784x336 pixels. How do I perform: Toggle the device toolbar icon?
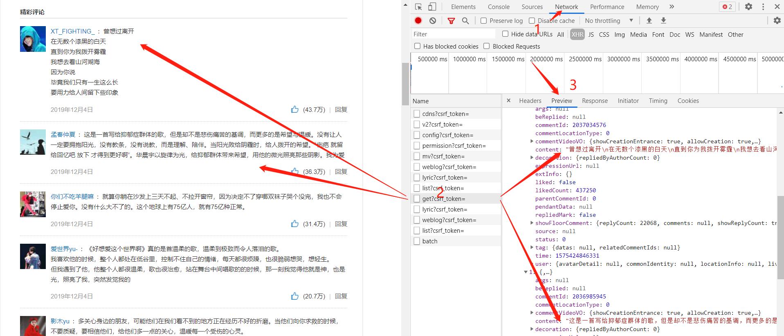click(432, 7)
